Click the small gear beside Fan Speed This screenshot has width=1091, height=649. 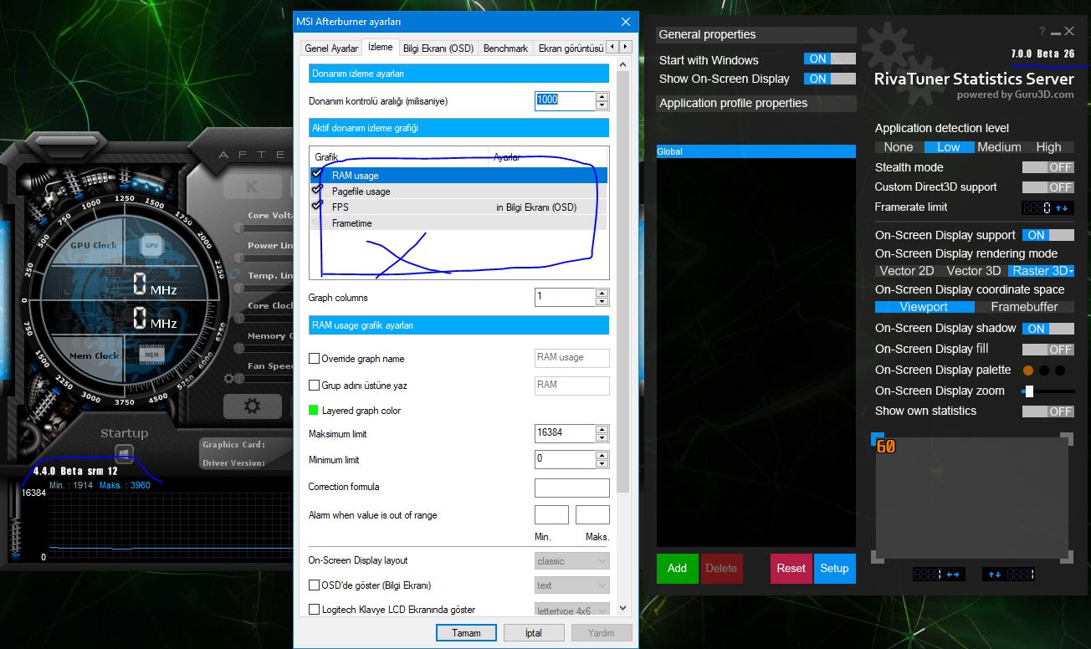[x=228, y=379]
